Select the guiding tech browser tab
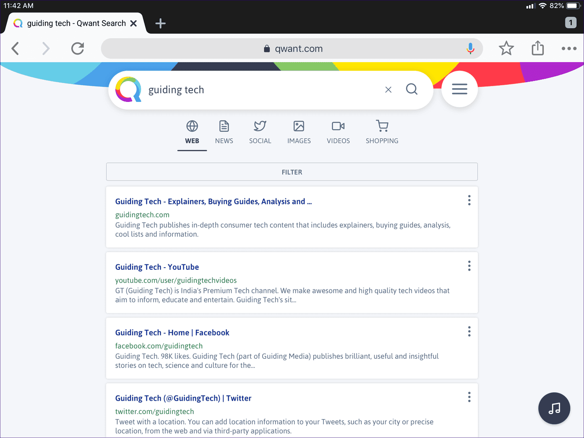The image size is (584, 438). pyautogui.click(x=76, y=23)
